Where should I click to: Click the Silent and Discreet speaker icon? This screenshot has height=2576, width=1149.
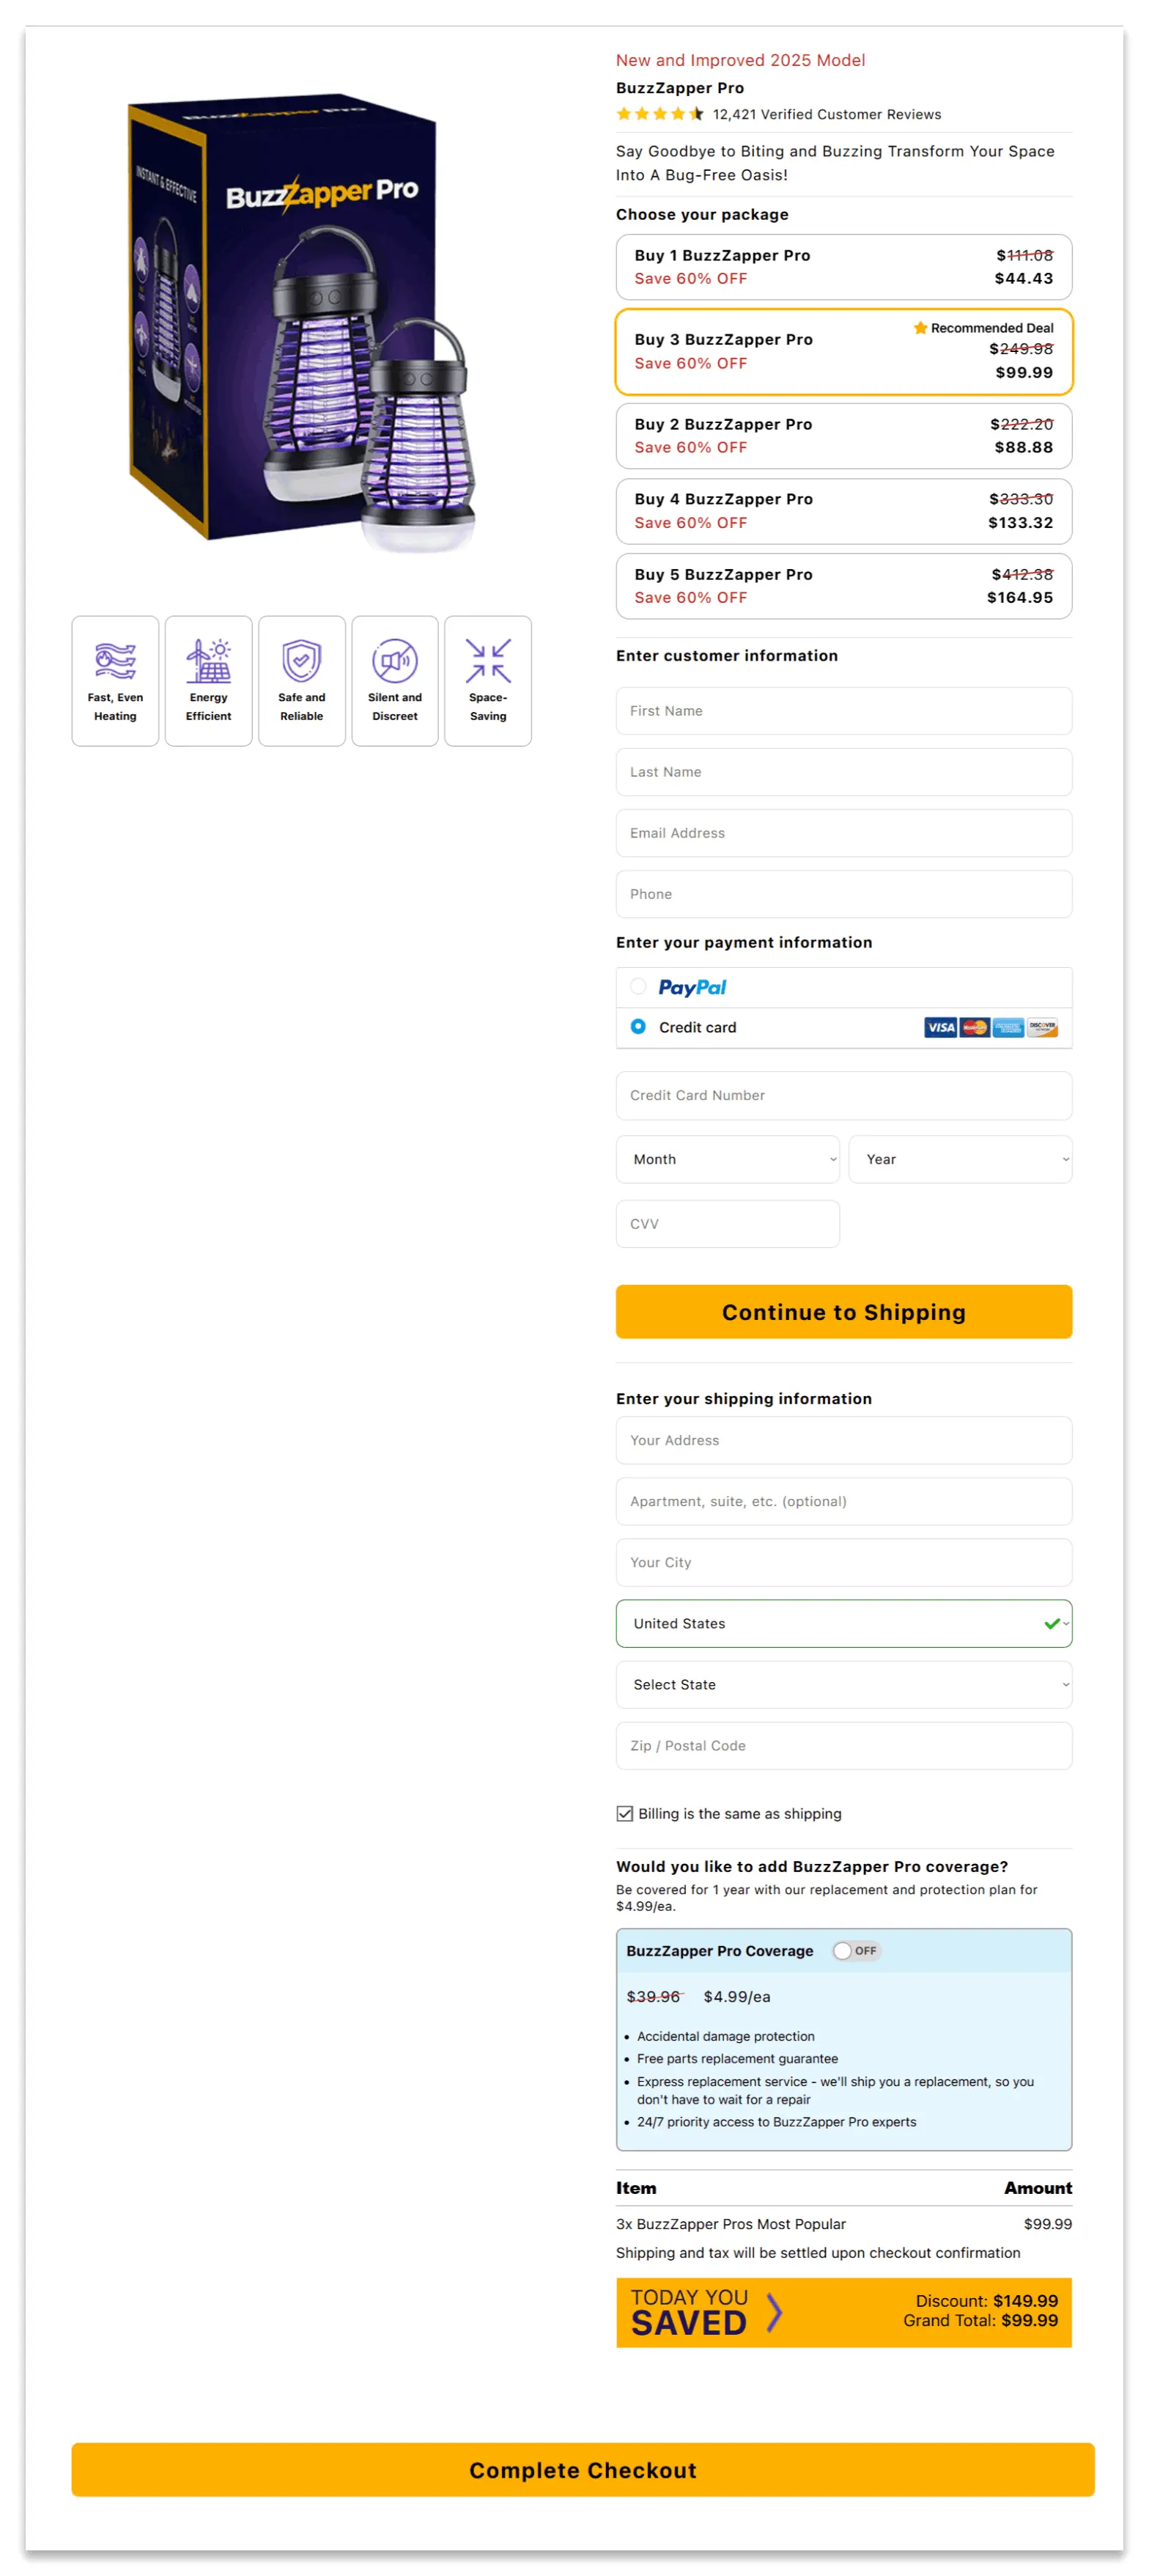click(x=395, y=660)
